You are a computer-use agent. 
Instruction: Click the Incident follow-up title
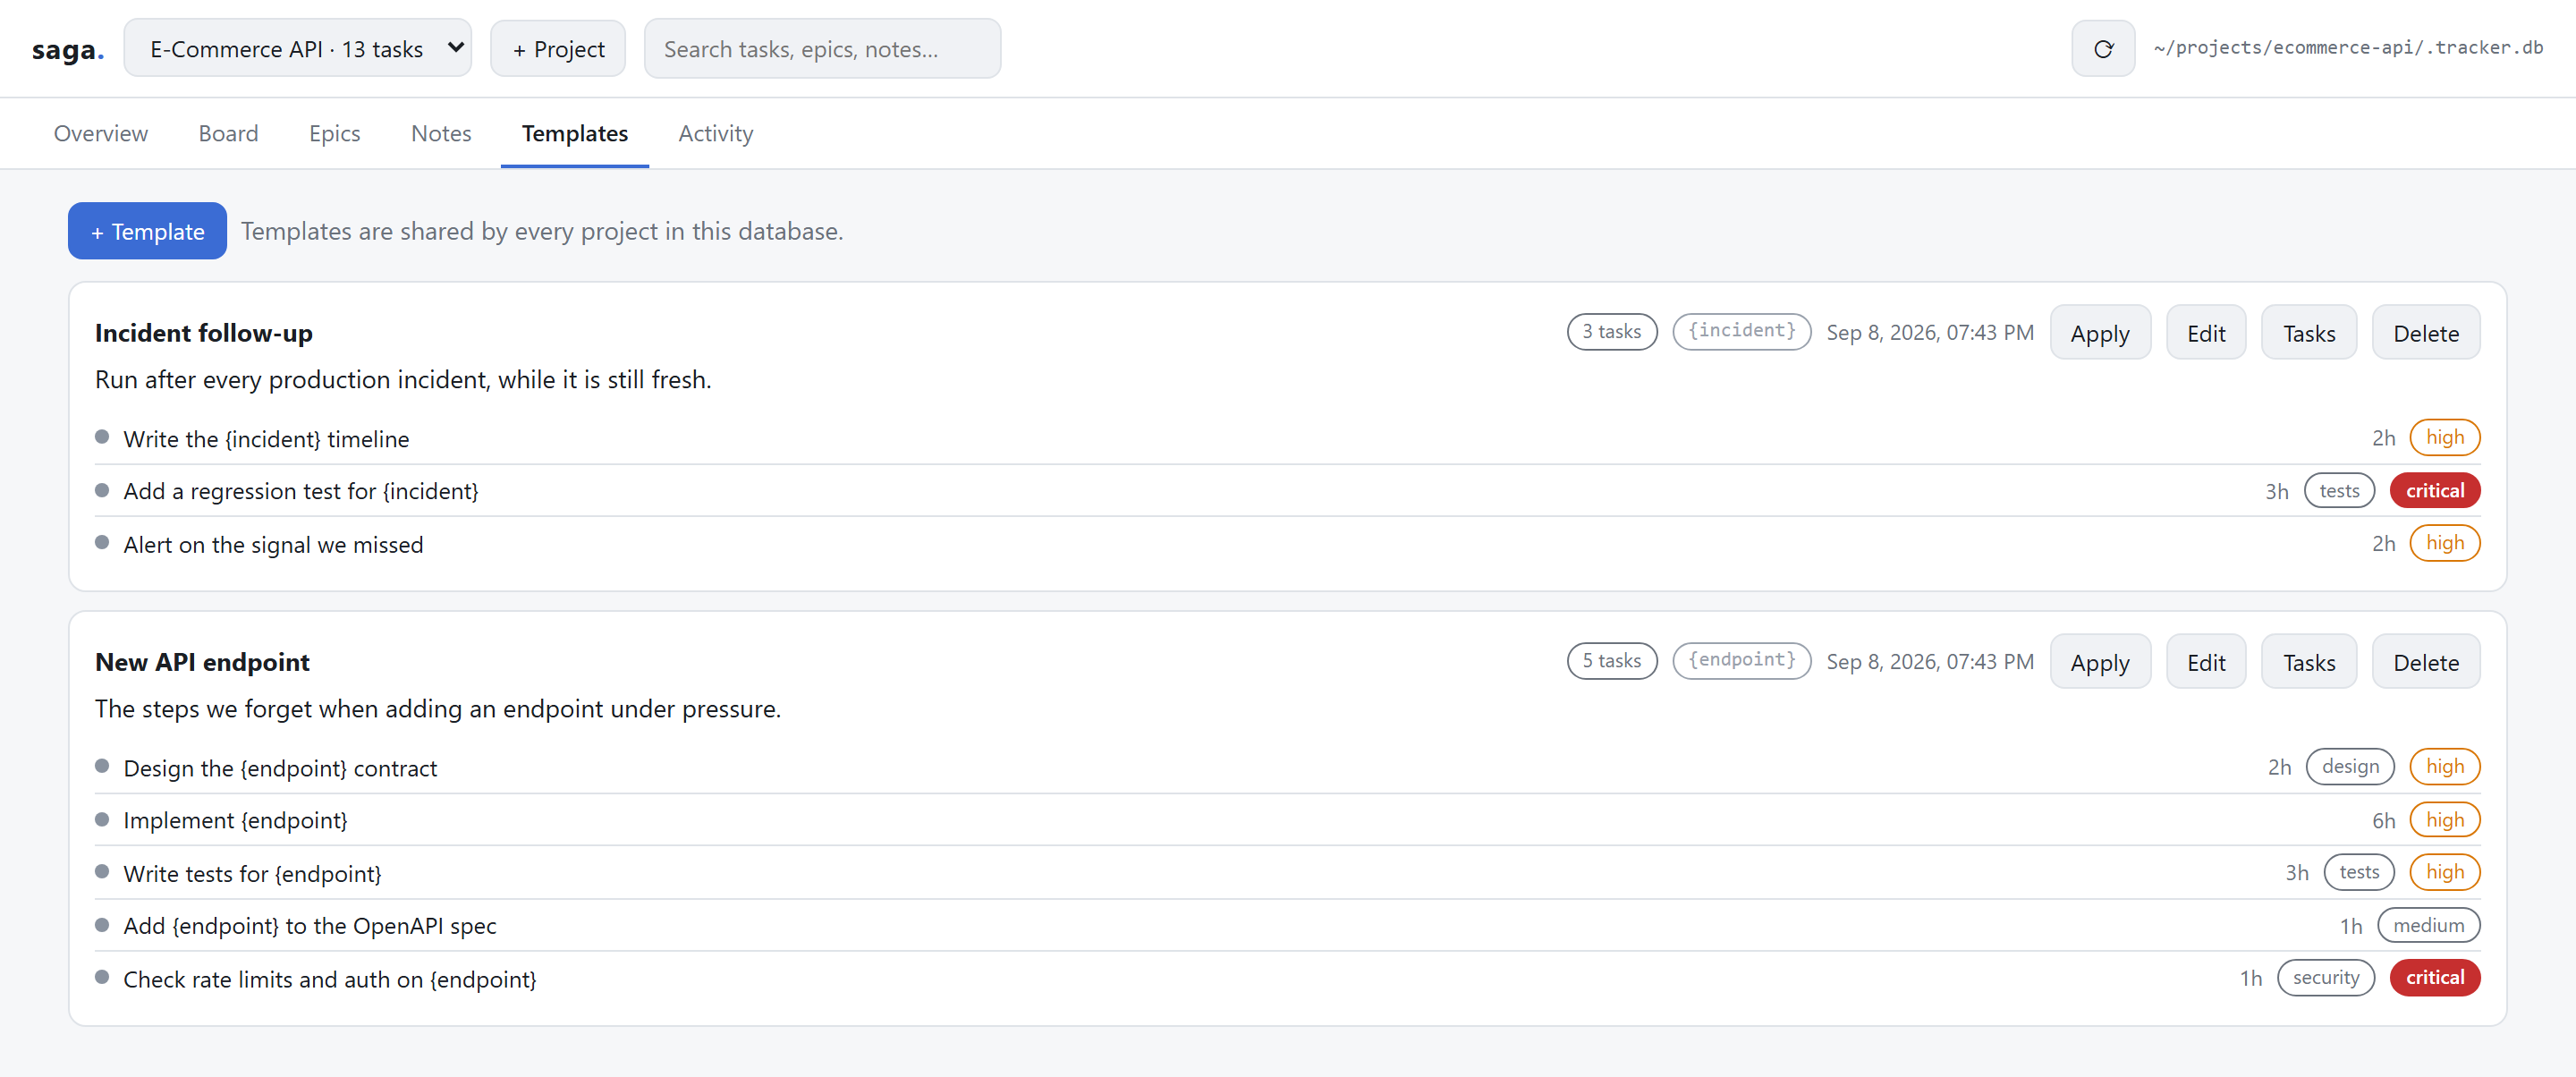pos(204,333)
